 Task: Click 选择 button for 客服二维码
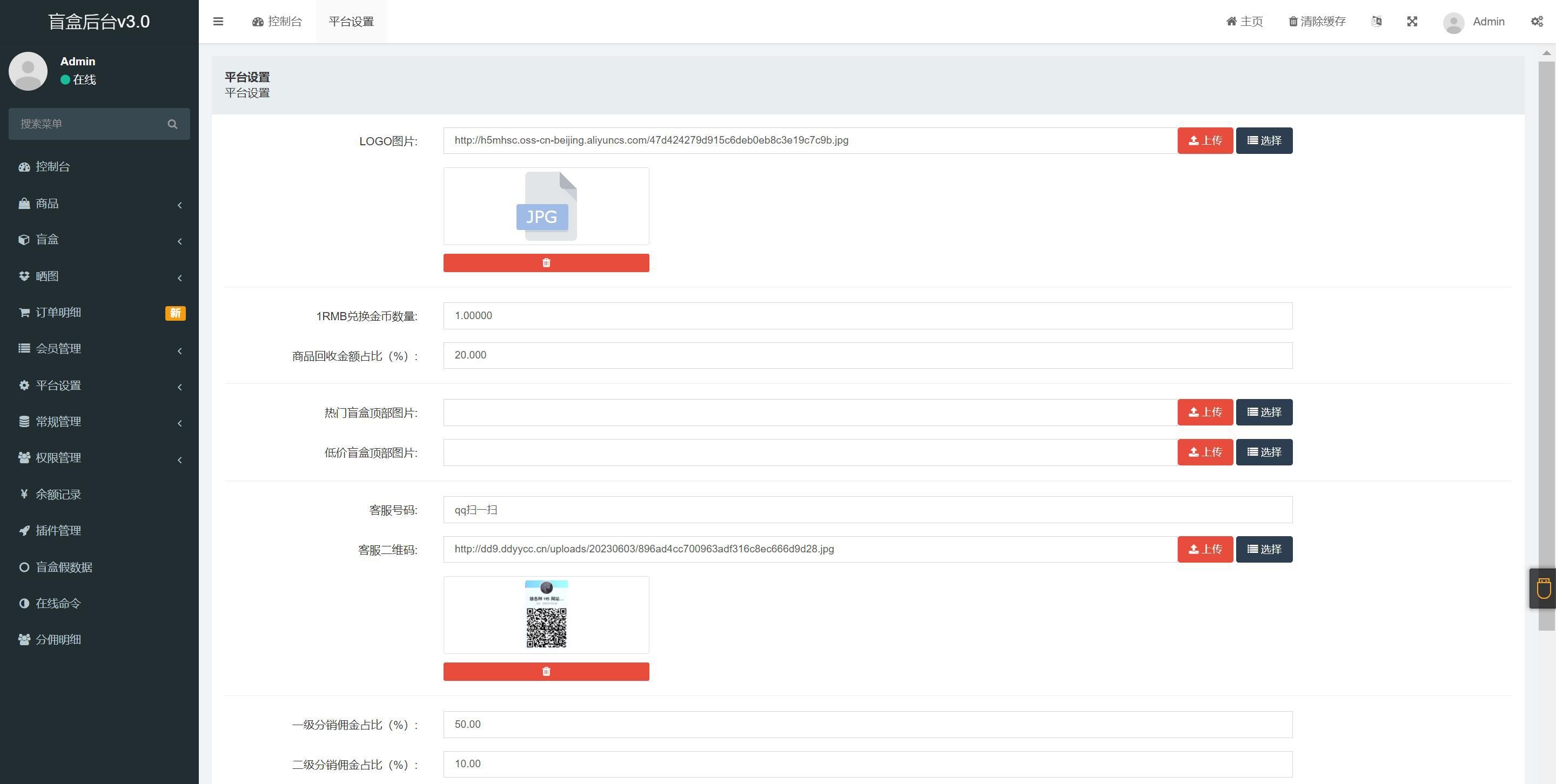1264,549
